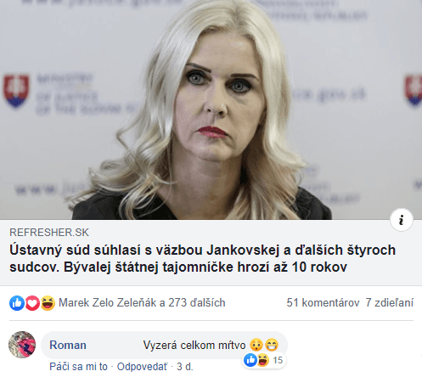
Task: Click the Haha laughing reaction icon under article
Action: click(x=48, y=303)
